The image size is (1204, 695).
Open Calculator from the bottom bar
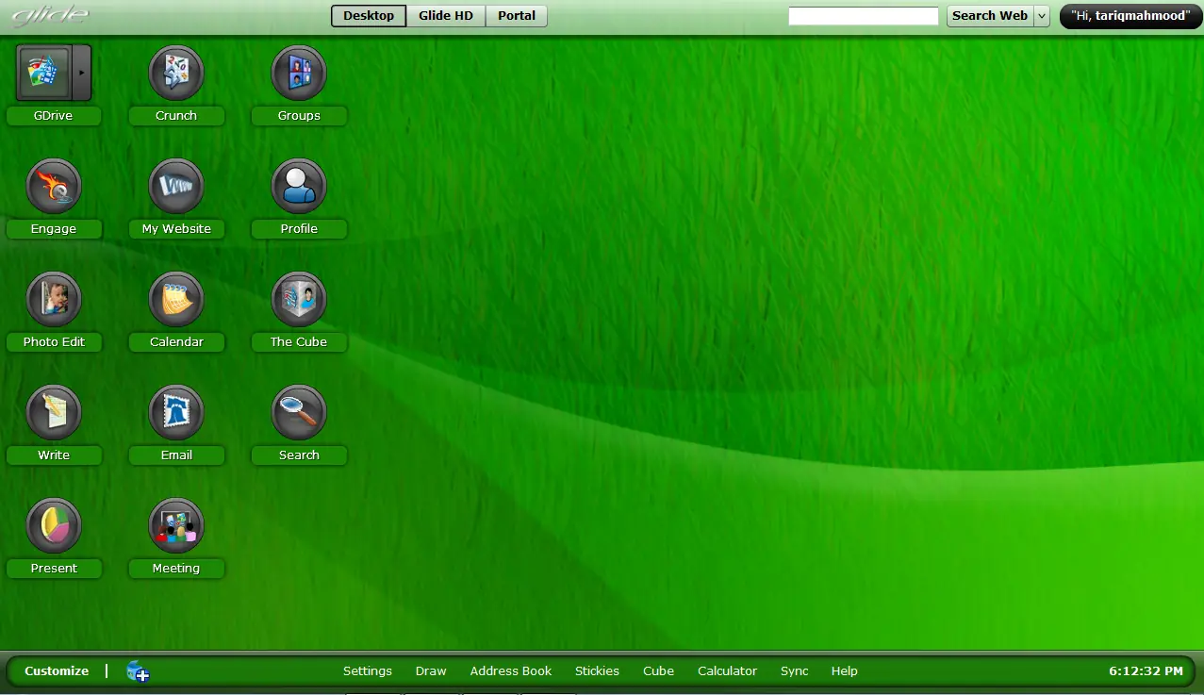pos(727,671)
